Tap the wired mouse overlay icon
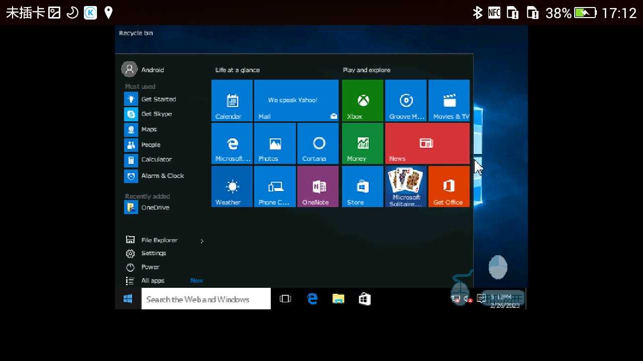 tap(461, 288)
